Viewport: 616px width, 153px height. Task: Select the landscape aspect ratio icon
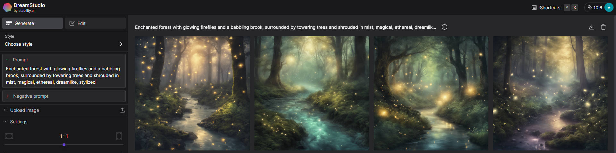[x=9, y=136]
